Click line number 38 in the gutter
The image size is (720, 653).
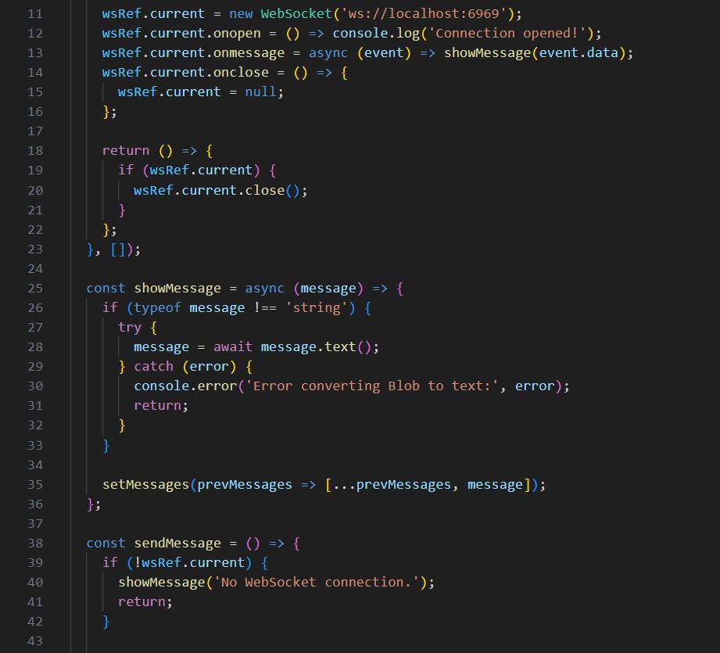click(34, 543)
